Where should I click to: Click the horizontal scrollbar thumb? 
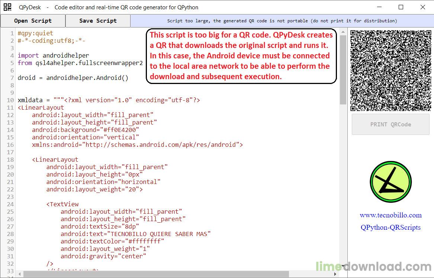click(156, 274)
